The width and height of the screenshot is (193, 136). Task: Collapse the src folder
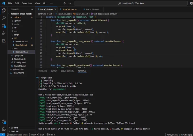[x=21, y=38]
